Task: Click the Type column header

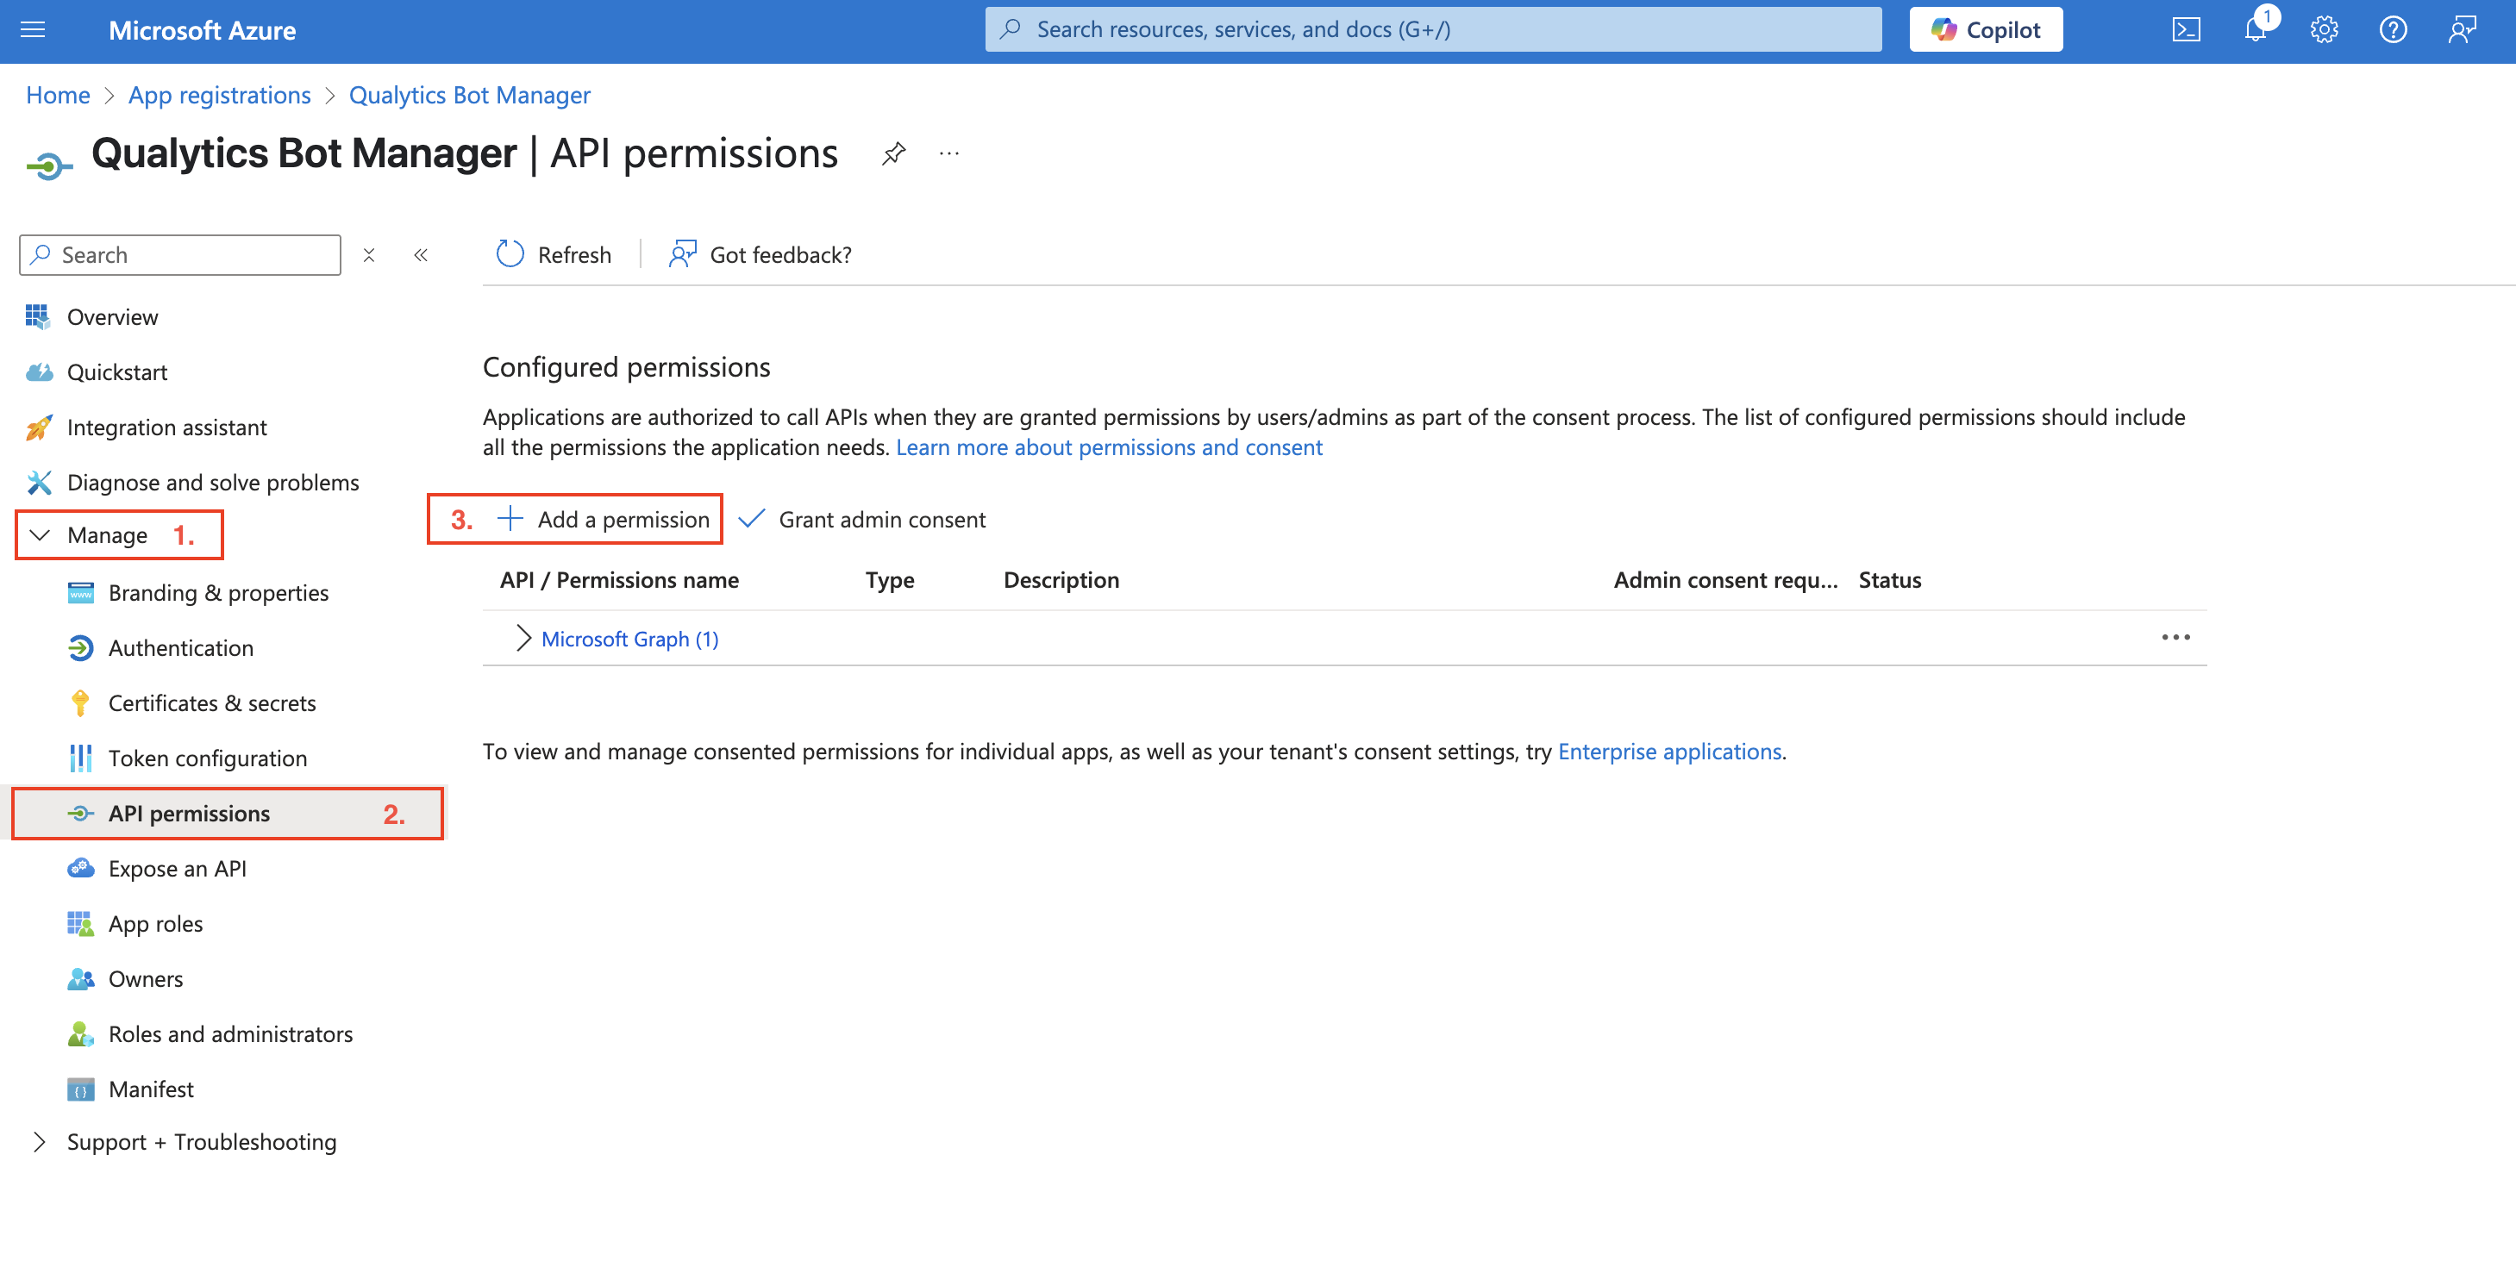Action: [x=889, y=580]
